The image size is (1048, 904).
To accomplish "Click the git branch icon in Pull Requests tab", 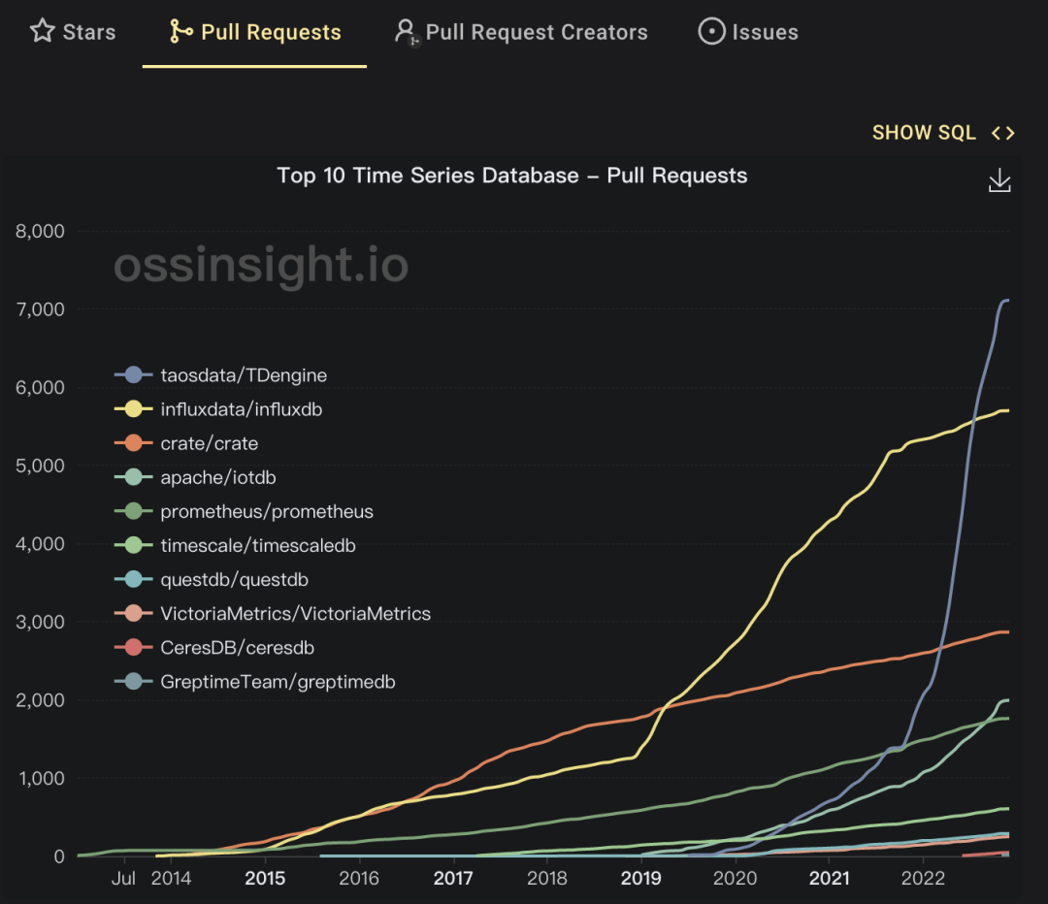I will 180,31.
